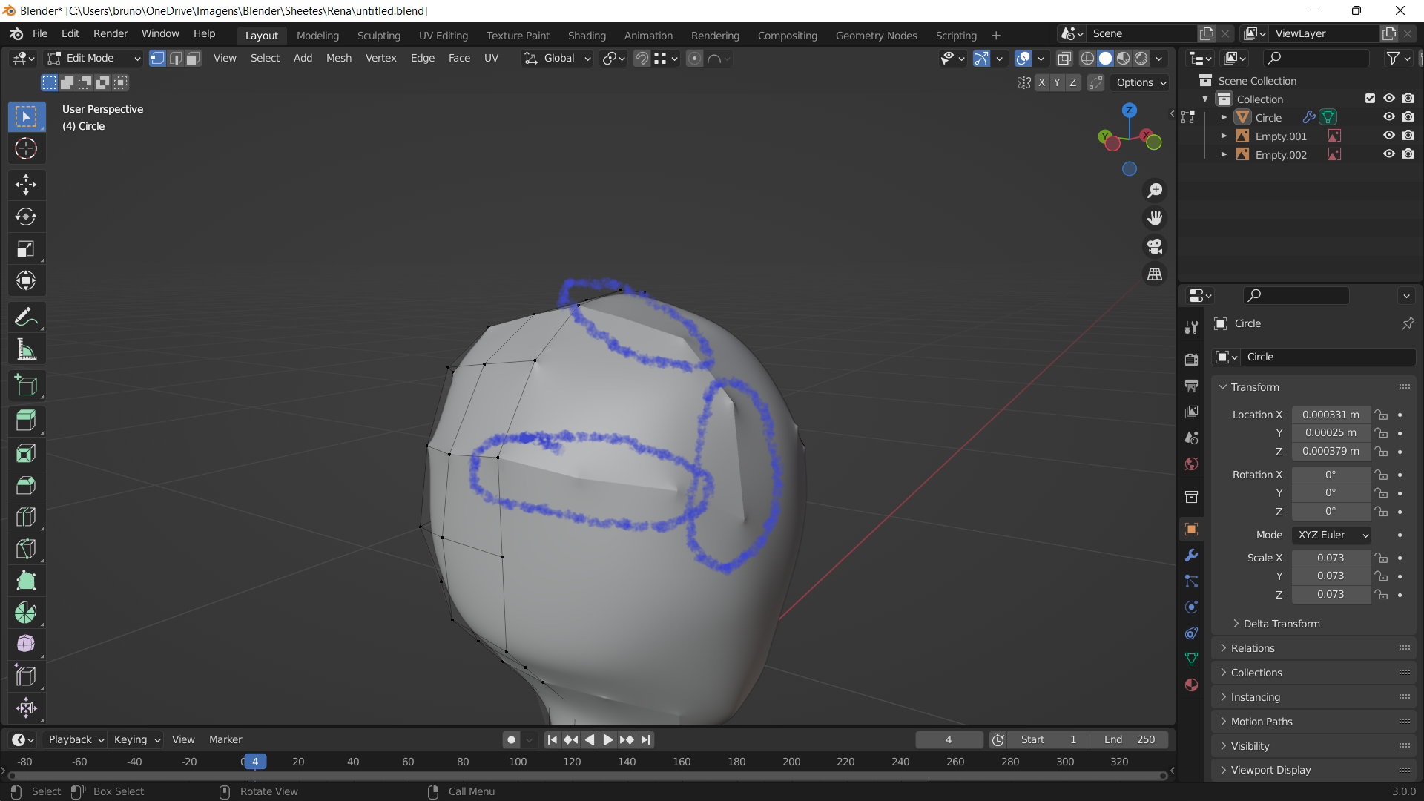Open the Keying popover
The width and height of the screenshot is (1424, 801).
[x=136, y=739]
